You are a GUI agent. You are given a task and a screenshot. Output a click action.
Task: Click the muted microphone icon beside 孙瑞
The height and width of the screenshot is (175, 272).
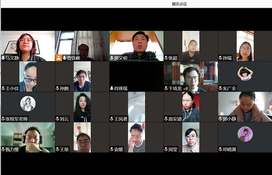click(220, 58)
